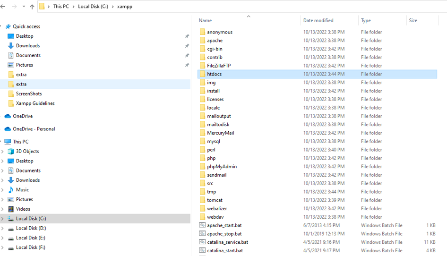447x256 pixels.
Task: Click the Local Disk (E:) drive icon
Action: click(11, 238)
